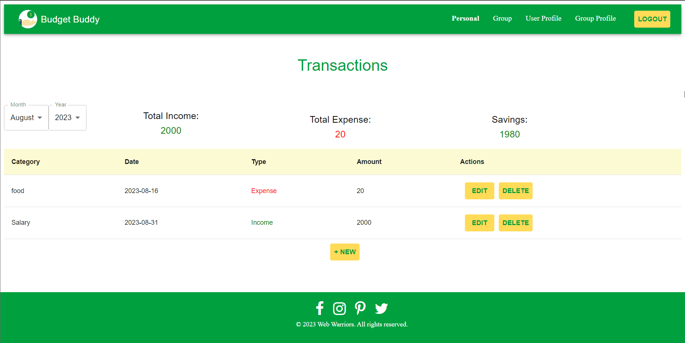This screenshot has width=685, height=343.
Task: Expand the Year dropdown showing 2023
Action: click(67, 118)
